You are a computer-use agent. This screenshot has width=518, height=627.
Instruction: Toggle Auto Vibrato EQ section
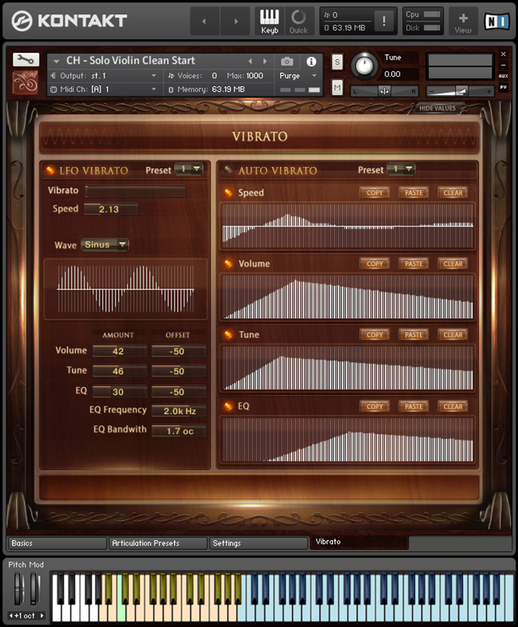pyautogui.click(x=228, y=406)
